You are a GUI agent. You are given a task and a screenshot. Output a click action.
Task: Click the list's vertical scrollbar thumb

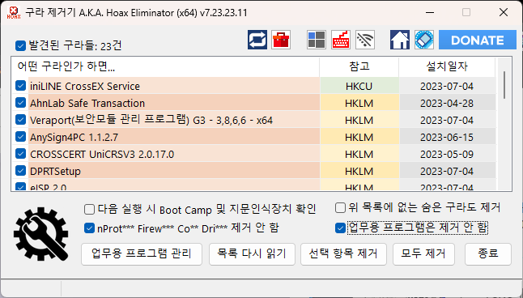504,85
